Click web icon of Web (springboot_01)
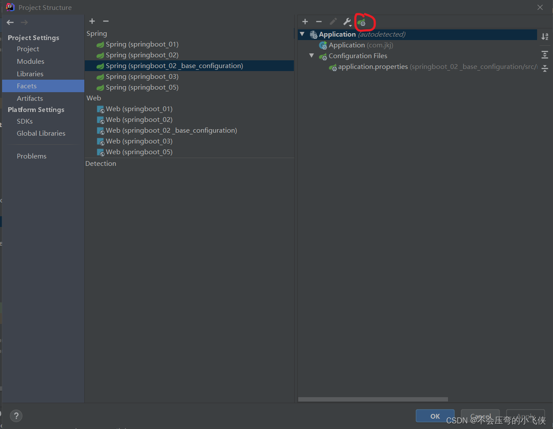 tap(101, 109)
